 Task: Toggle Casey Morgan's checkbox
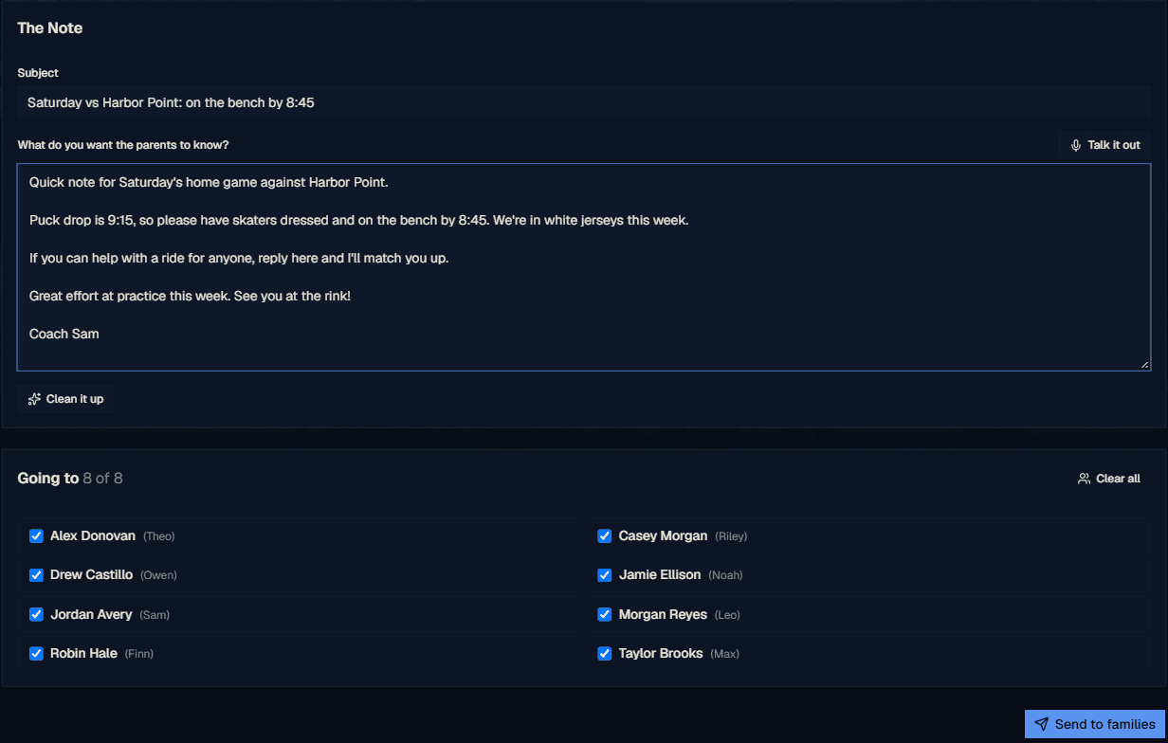tap(605, 536)
